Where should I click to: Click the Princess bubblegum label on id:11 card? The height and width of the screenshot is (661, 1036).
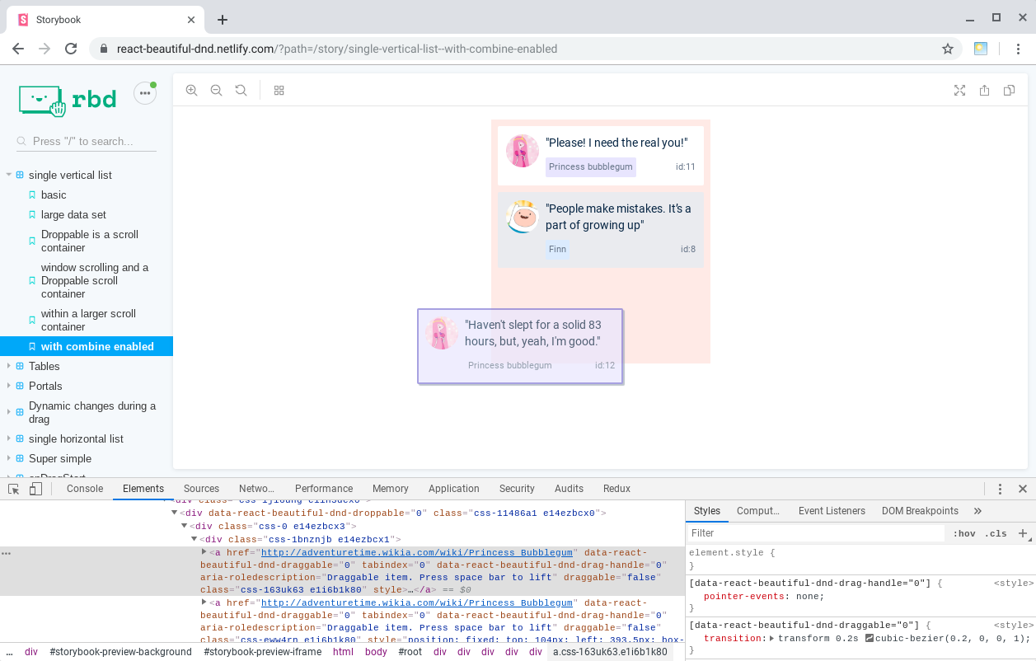(591, 166)
